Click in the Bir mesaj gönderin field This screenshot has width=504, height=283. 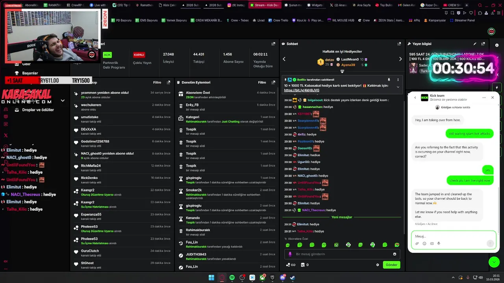[343, 254]
